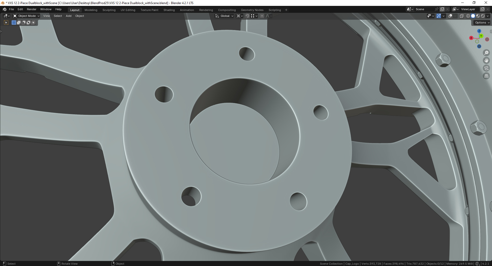The height and width of the screenshot is (266, 492).
Task: Toggle show gizmos button
Action: (439, 16)
